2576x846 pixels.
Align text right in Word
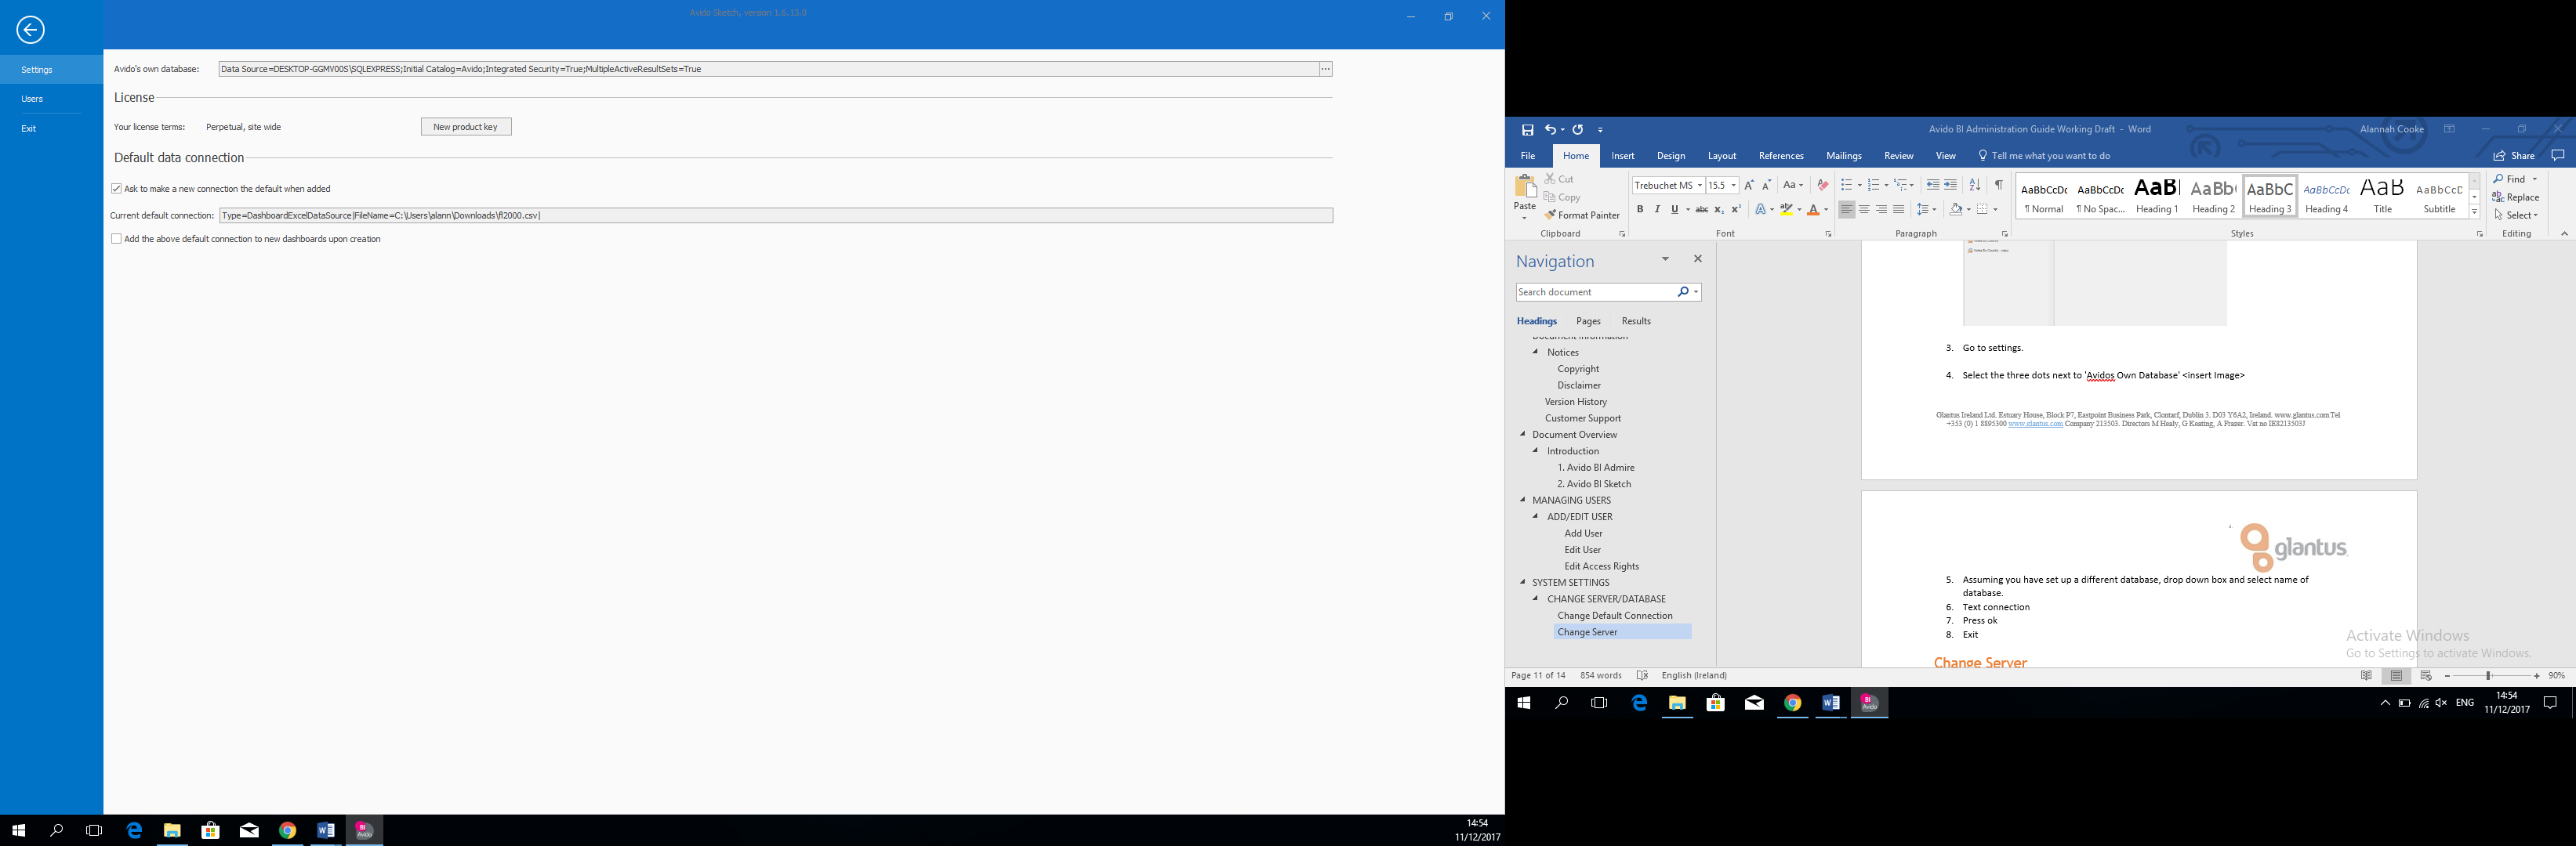tap(1881, 210)
